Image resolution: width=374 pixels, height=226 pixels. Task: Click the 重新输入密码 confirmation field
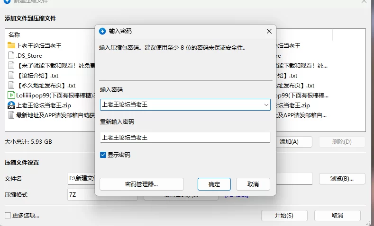(185, 137)
